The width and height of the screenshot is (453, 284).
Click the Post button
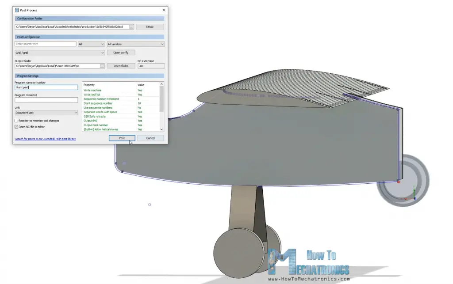[122, 138]
